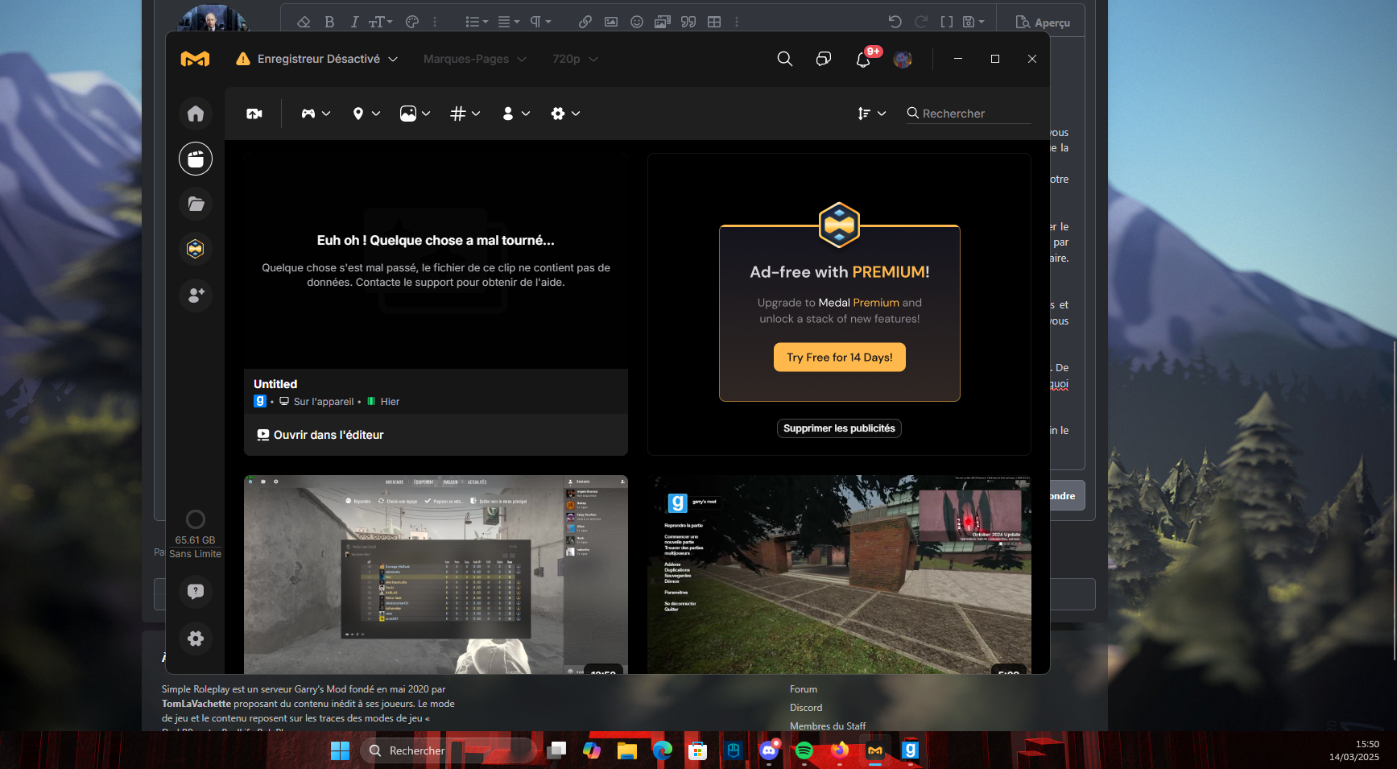
Task: Open text color palette in forum editor
Action: pos(412,22)
